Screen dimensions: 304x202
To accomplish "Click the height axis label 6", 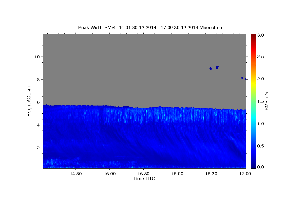I will (x=38, y=102).
